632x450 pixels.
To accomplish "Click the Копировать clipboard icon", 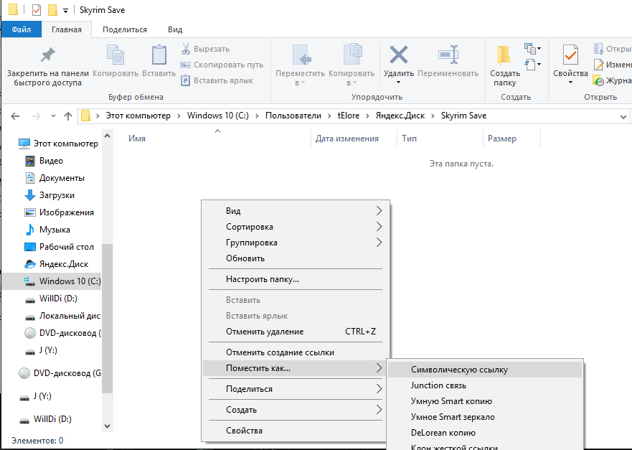I will coord(115,55).
